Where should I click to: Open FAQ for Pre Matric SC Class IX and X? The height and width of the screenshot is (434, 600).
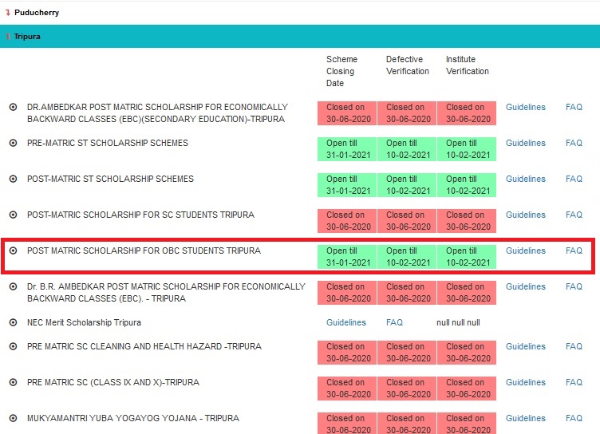(x=574, y=382)
